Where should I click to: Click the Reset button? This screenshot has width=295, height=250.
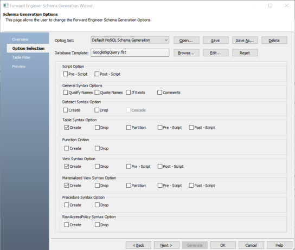[245, 53]
